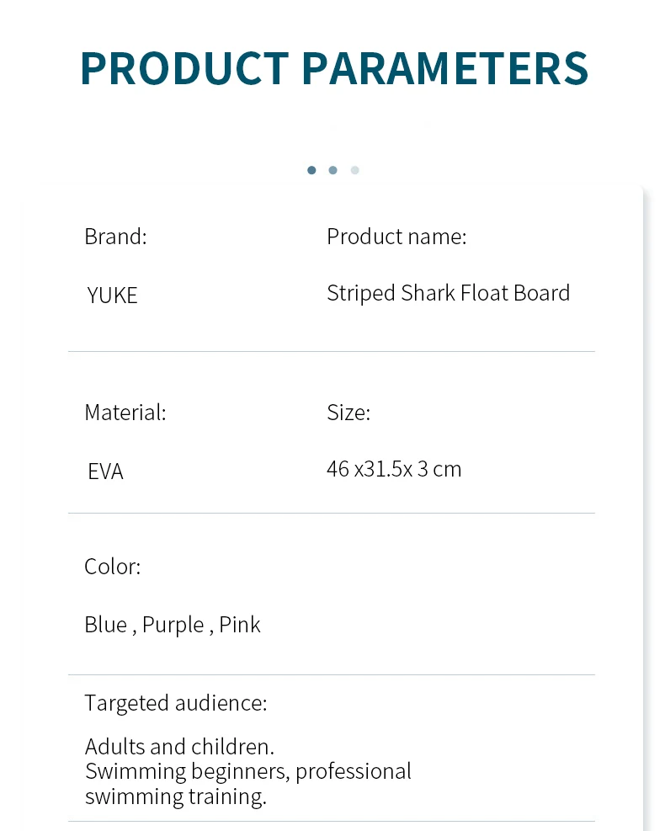
Task: Select the EVA material value
Action: coord(105,471)
